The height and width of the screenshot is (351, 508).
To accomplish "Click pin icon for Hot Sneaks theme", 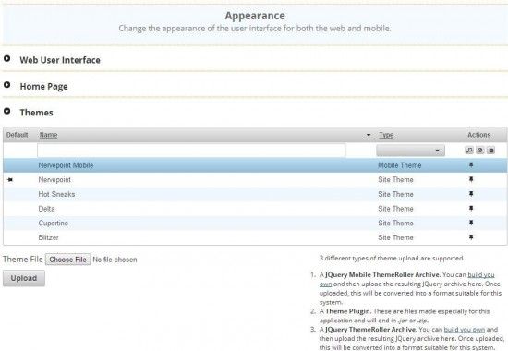I will 471,194.
